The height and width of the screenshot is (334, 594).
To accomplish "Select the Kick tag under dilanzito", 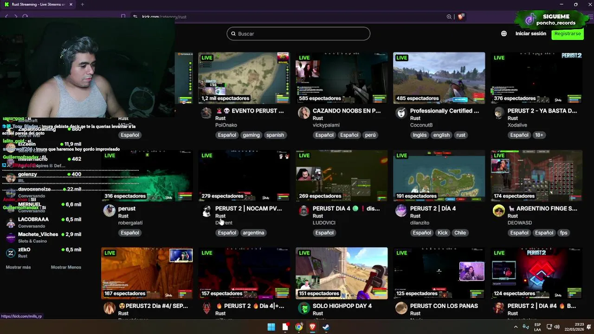I will [443, 232].
